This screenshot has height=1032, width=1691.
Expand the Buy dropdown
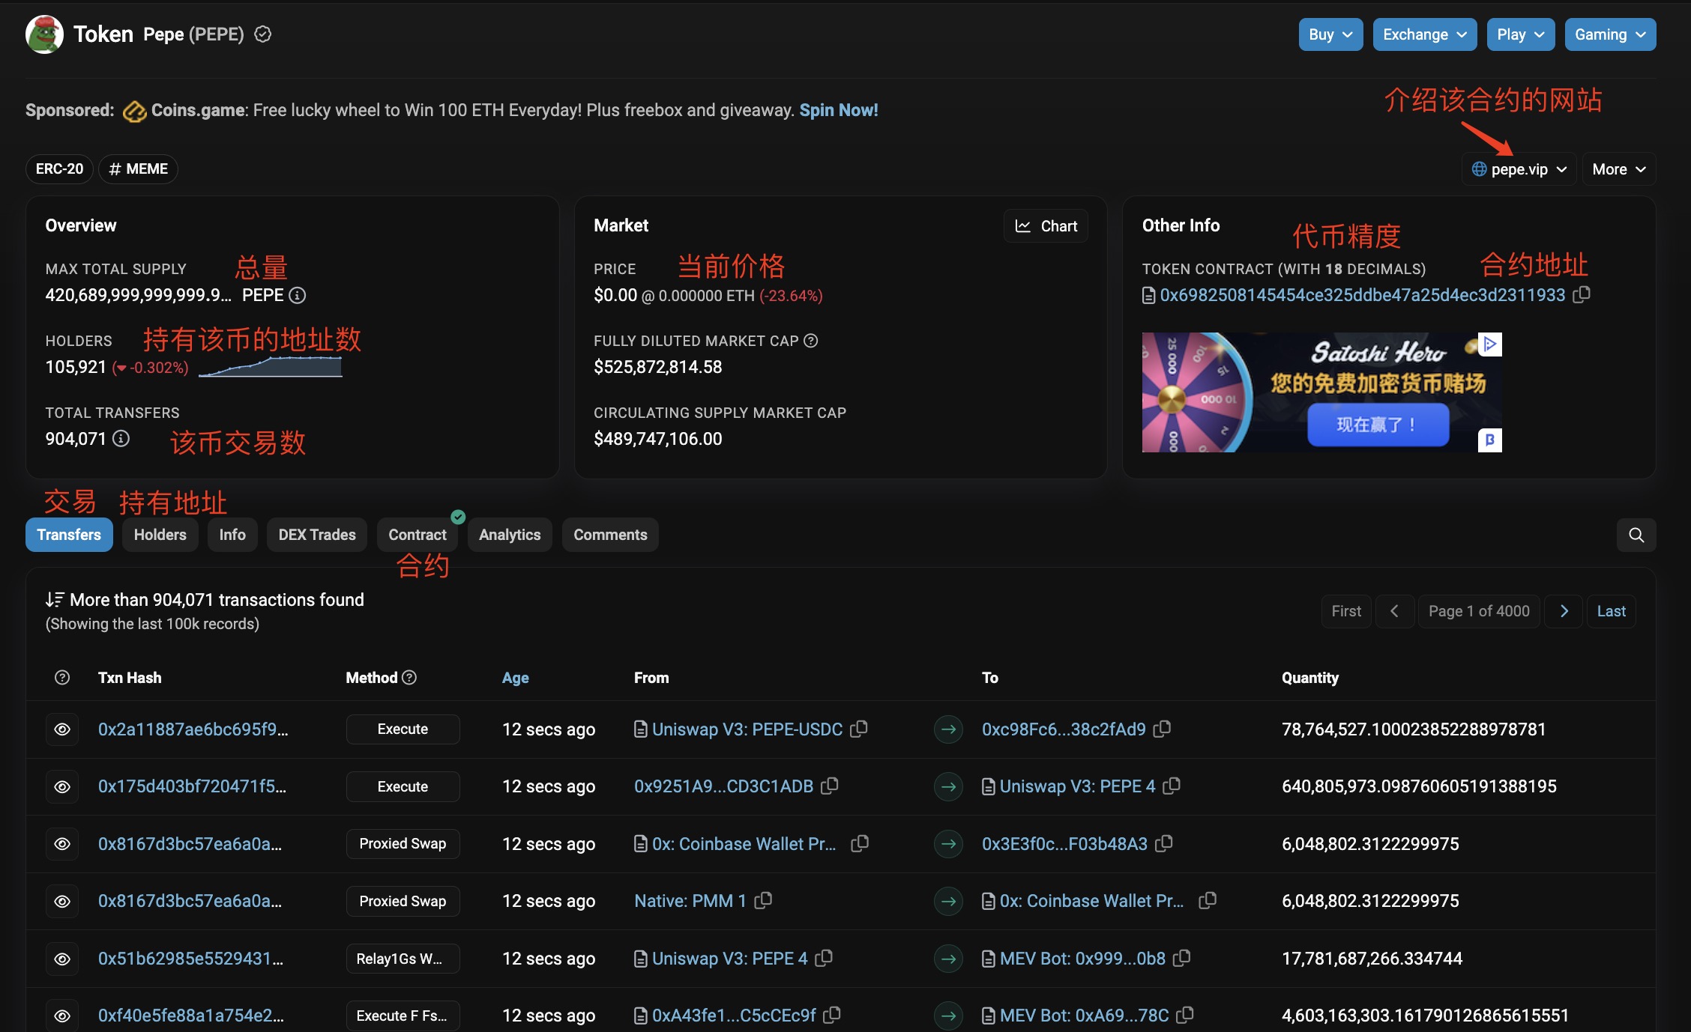[1330, 34]
